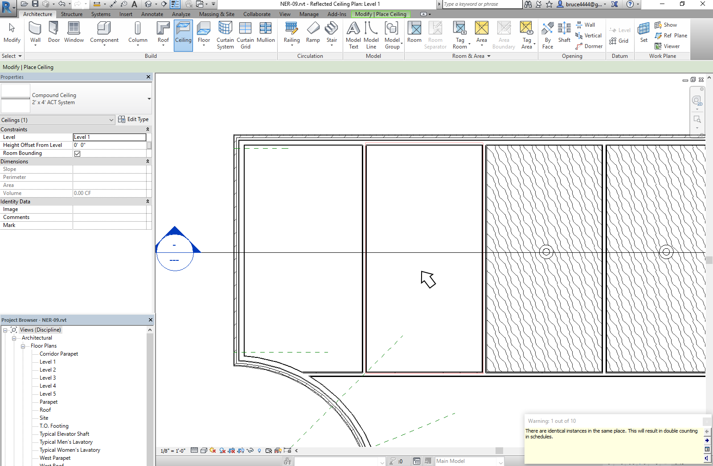Image resolution: width=713 pixels, height=466 pixels.
Task: Select the Wall tool in Build panel
Action: click(x=35, y=33)
